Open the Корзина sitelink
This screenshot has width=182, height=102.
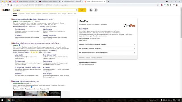coord(46,67)
